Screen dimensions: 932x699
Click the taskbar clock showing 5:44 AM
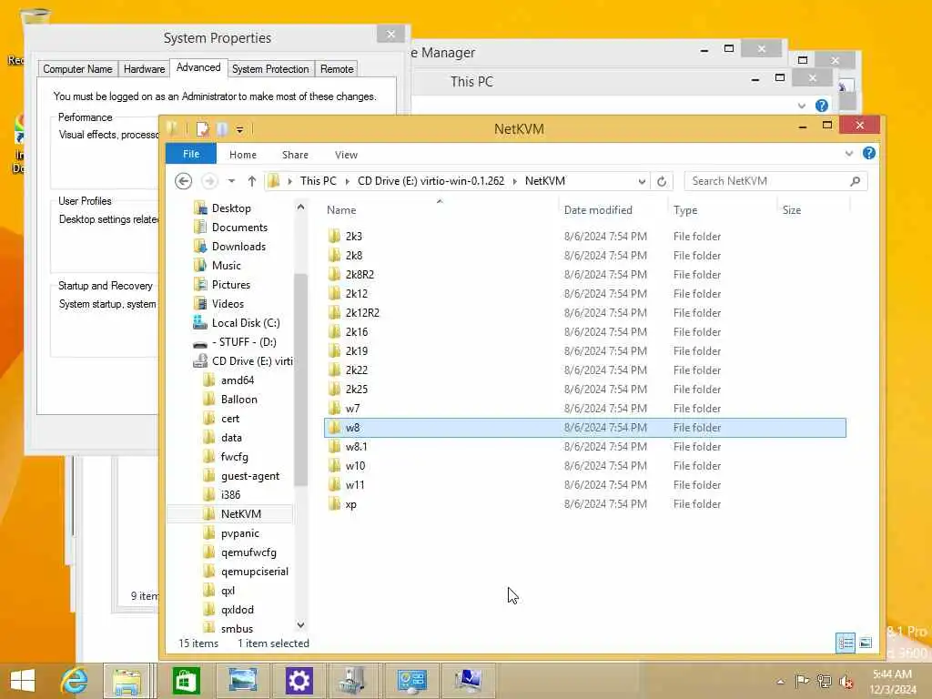[x=892, y=681]
